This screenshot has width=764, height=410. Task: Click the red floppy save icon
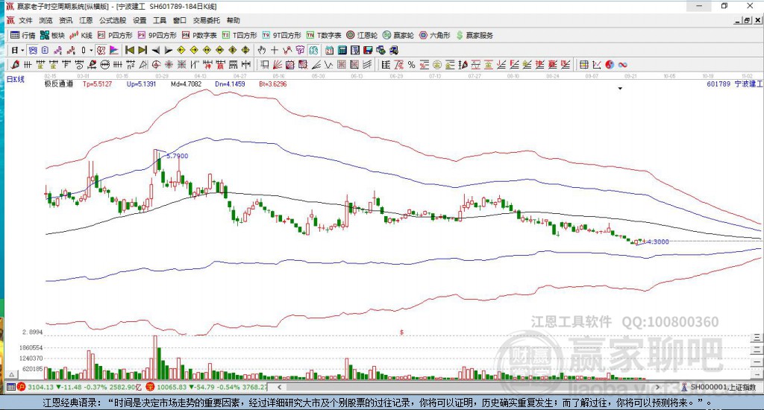(368, 50)
